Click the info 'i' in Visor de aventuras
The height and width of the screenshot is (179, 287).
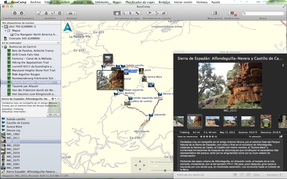click(x=283, y=65)
